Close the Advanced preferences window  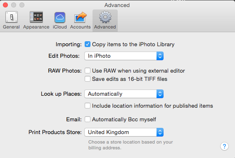(5, 5)
